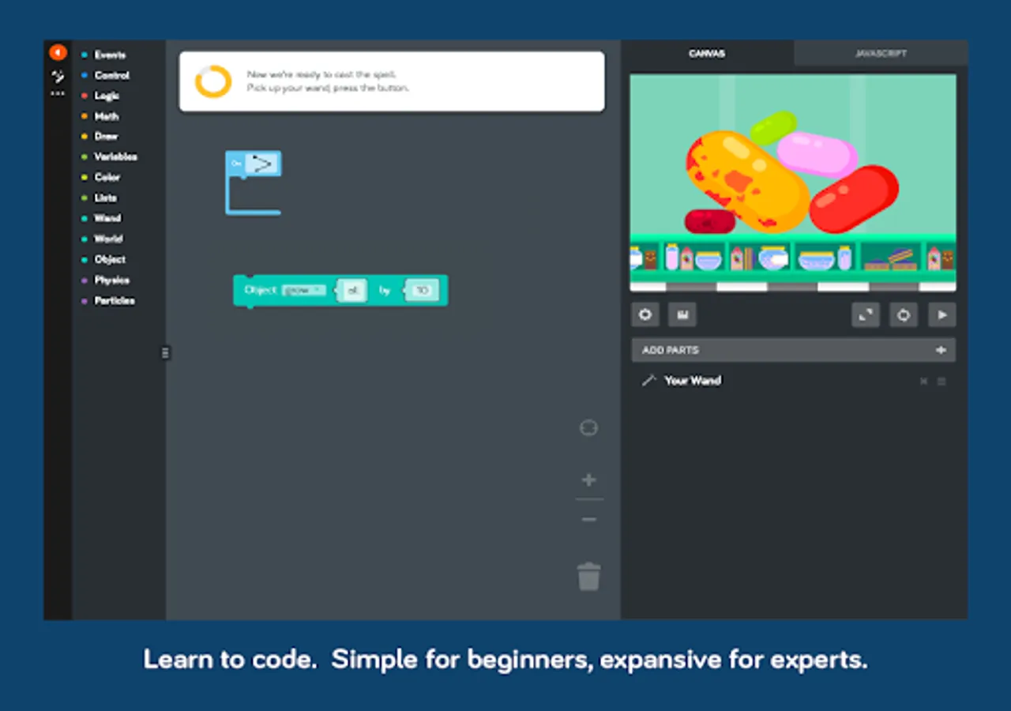1011x711 pixels.
Task: Expand the canvas to fullscreen
Action: click(x=866, y=314)
